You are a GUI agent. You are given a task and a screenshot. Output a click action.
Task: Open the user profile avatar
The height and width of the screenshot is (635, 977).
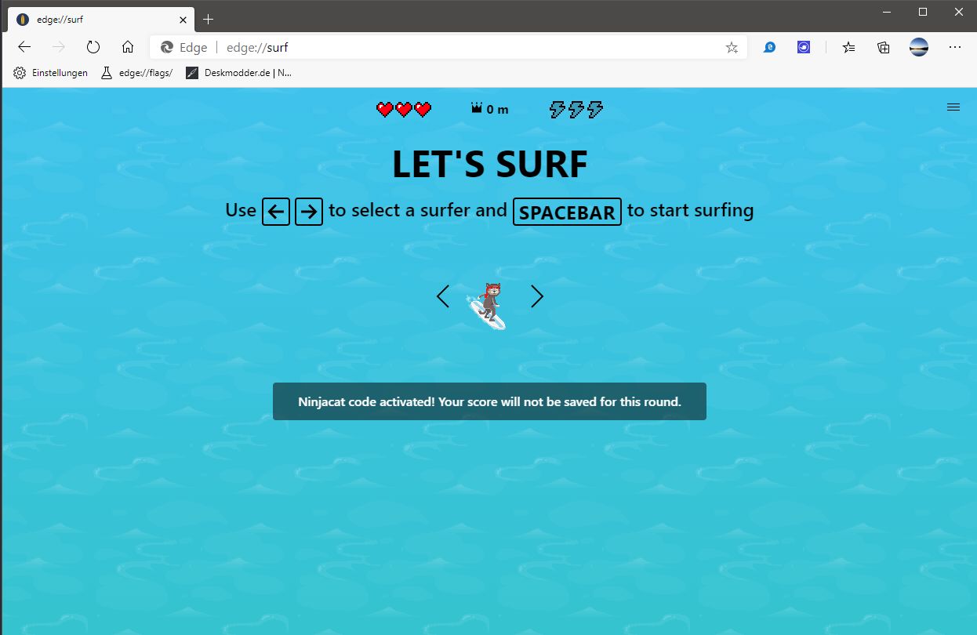(919, 47)
